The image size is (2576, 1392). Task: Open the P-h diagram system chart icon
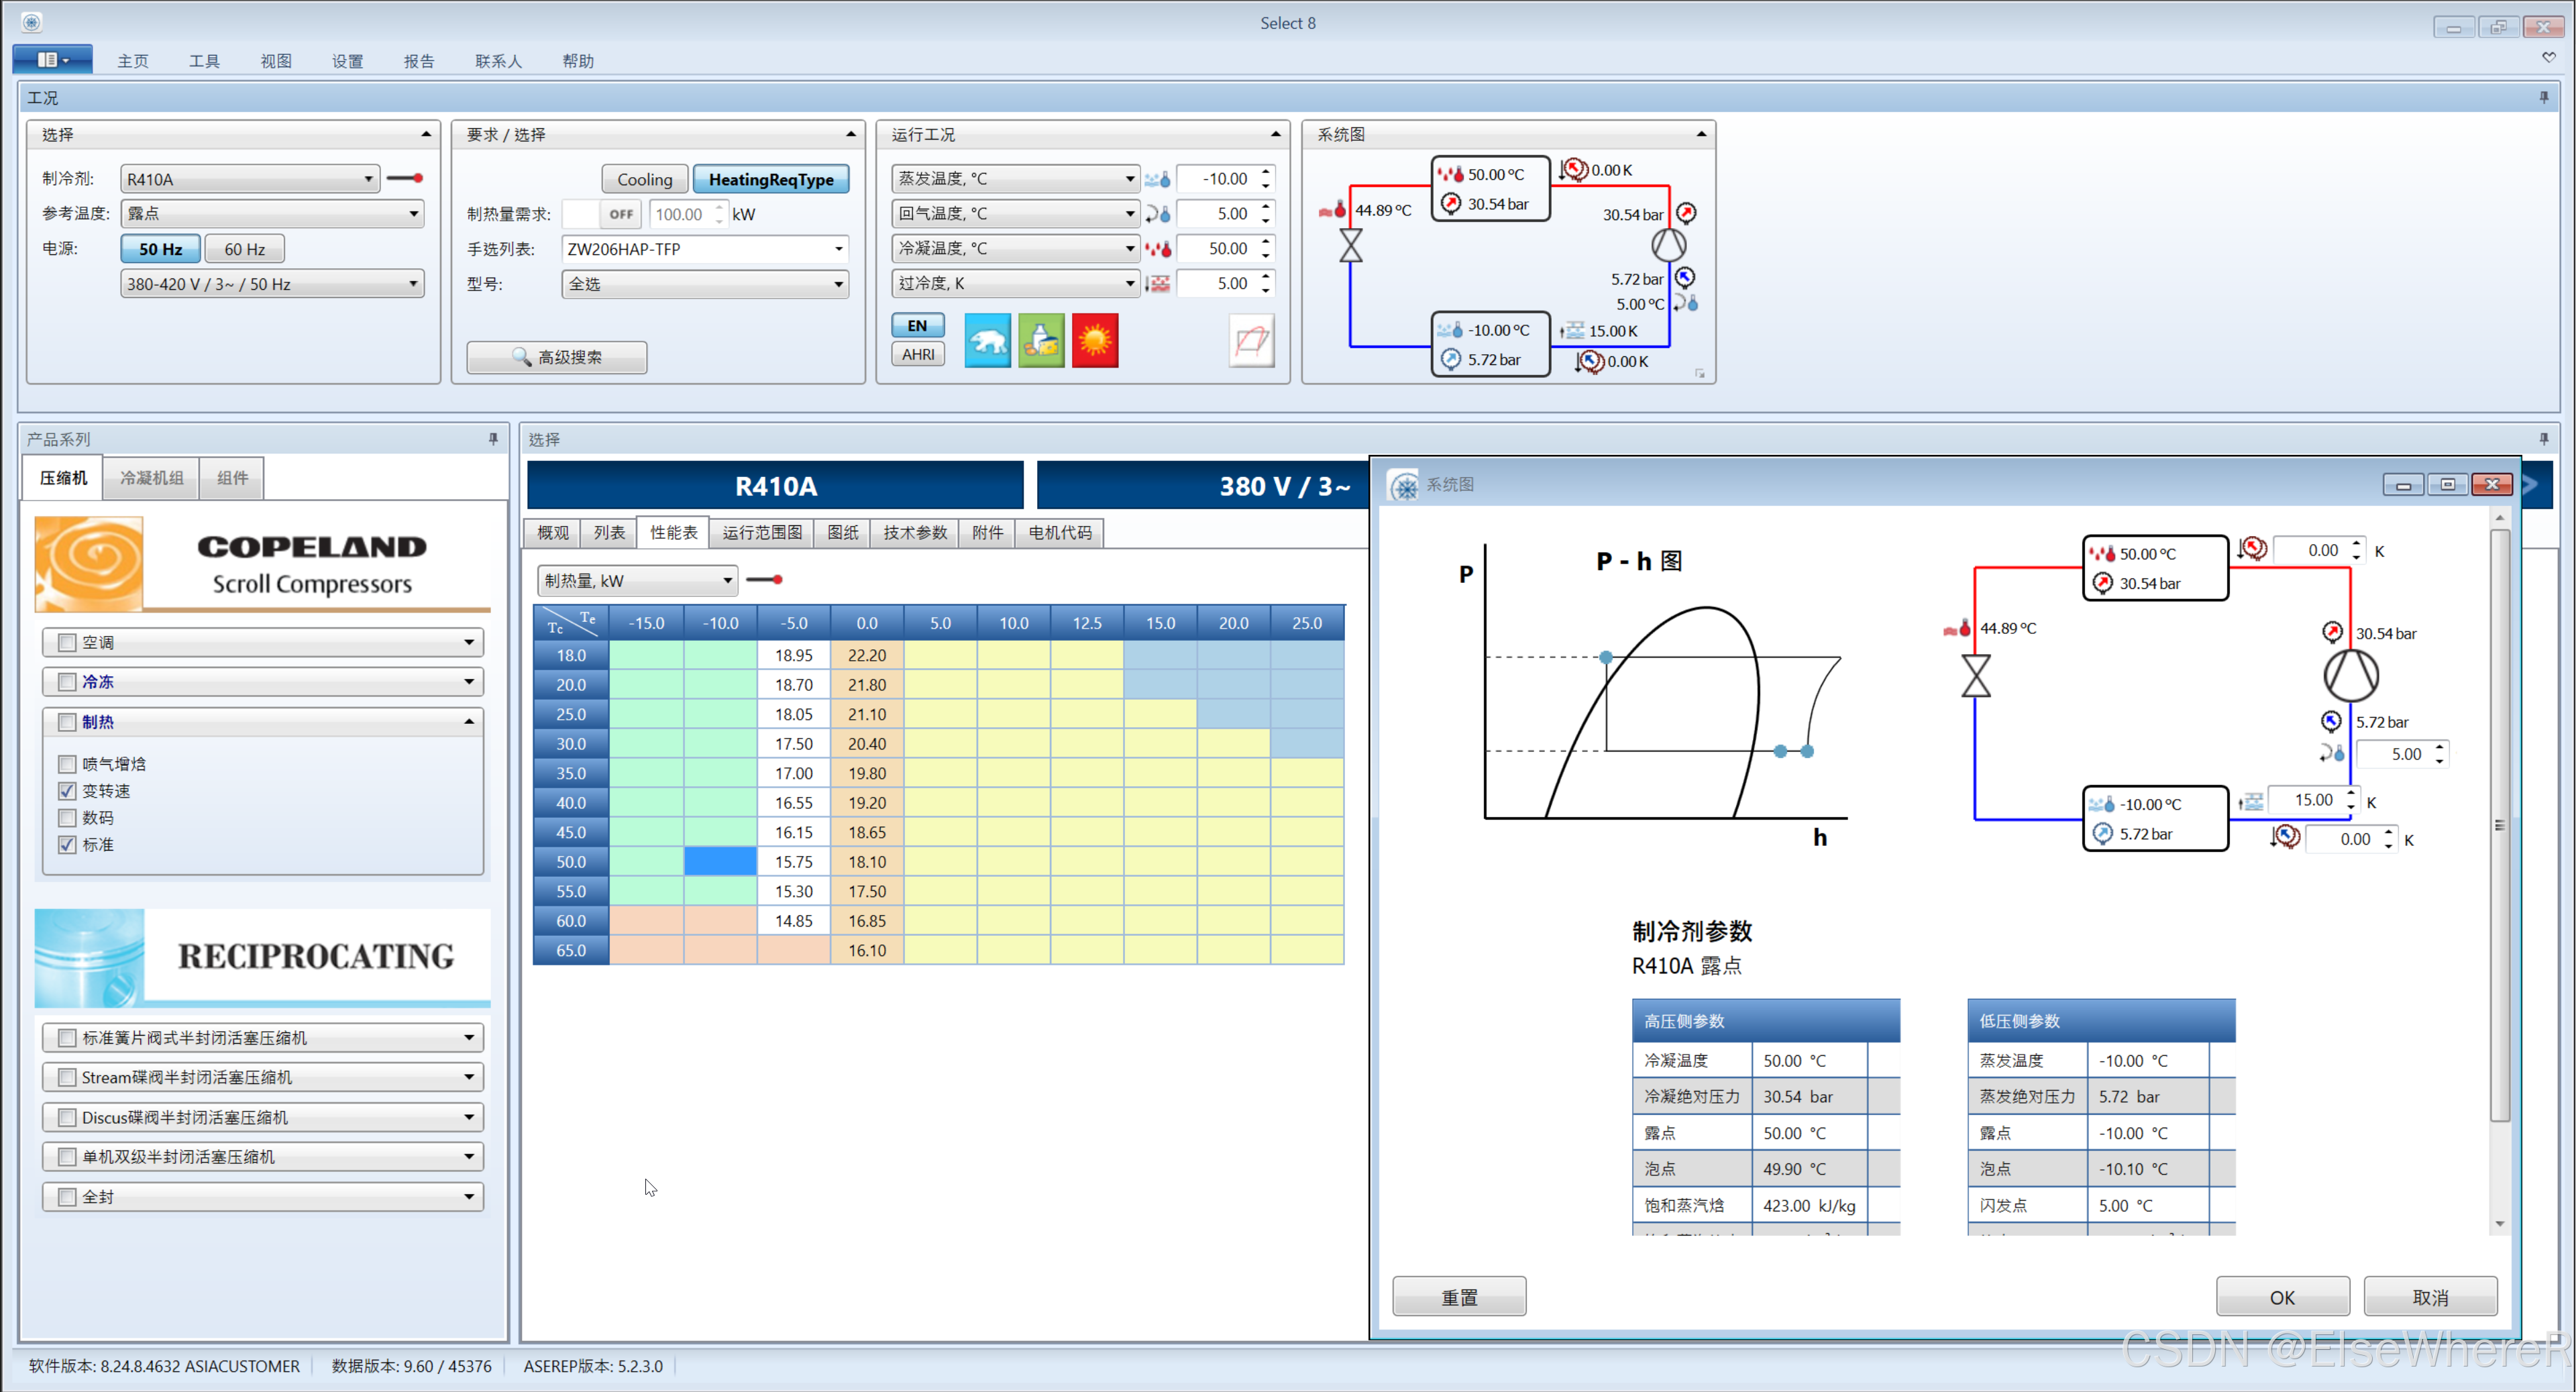[x=1251, y=342]
